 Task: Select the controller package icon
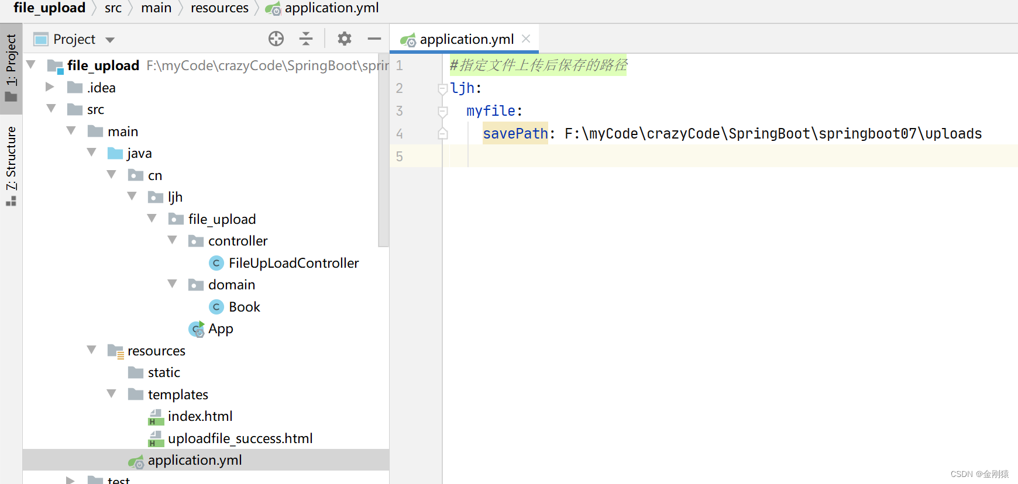[x=196, y=241]
